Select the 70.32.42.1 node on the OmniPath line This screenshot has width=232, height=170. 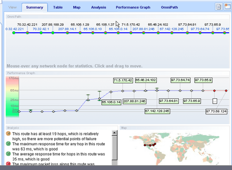click(x=41, y=33)
